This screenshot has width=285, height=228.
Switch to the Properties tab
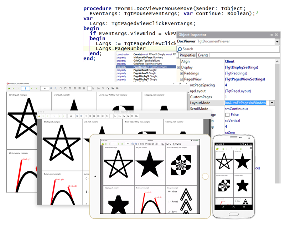(187, 55)
